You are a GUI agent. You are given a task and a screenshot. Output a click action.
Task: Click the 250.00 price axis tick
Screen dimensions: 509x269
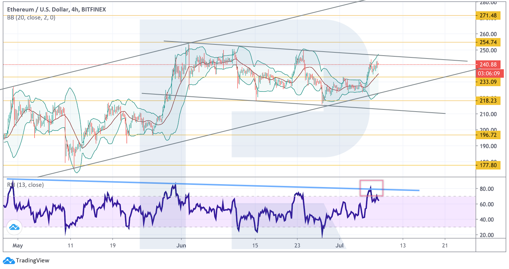coord(488,50)
